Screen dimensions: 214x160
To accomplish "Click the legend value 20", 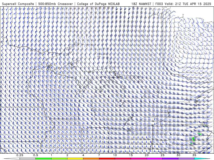I will tap(147, 155).
